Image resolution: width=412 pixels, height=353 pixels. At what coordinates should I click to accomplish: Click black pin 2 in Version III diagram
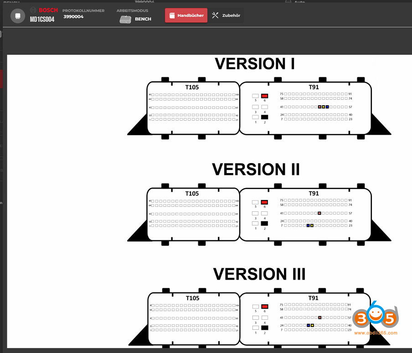pyautogui.click(x=264, y=327)
